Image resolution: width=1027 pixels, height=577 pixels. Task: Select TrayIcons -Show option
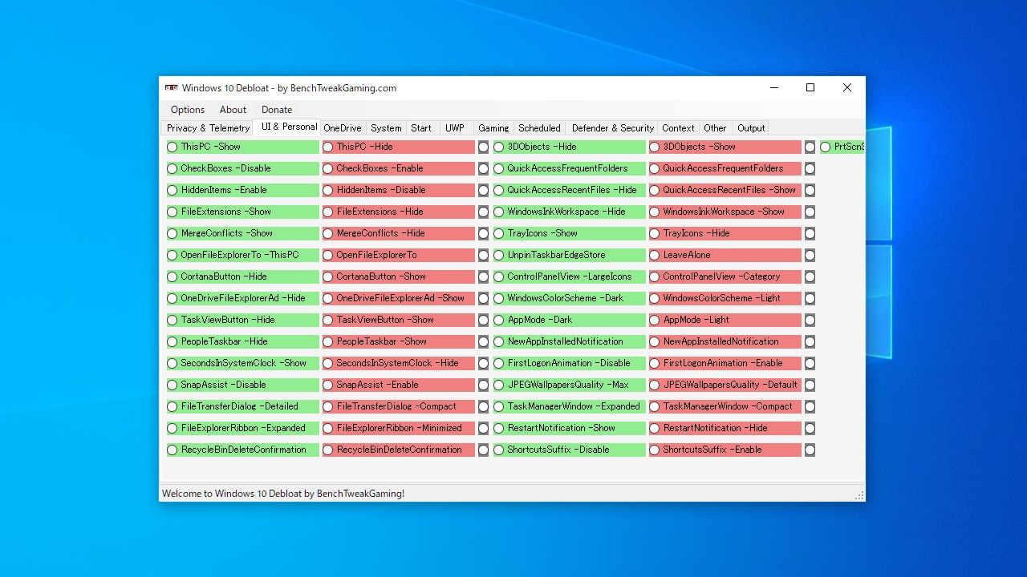pyautogui.click(x=569, y=234)
